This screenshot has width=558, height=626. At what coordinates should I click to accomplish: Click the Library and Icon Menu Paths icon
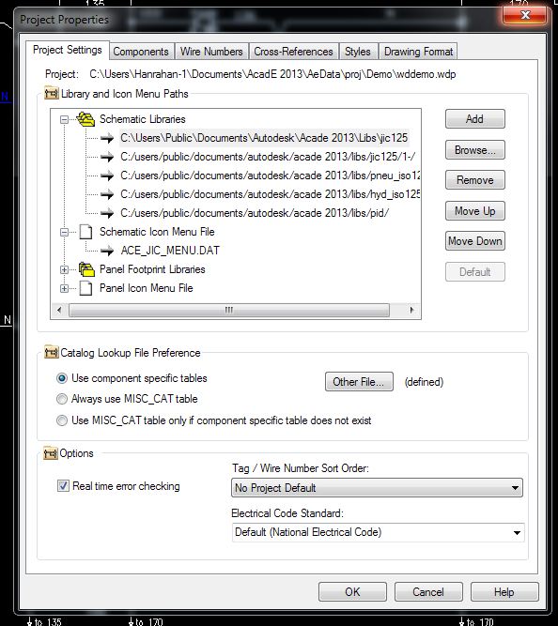coord(51,94)
